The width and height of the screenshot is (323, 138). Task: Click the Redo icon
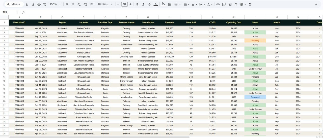[33, 4]
